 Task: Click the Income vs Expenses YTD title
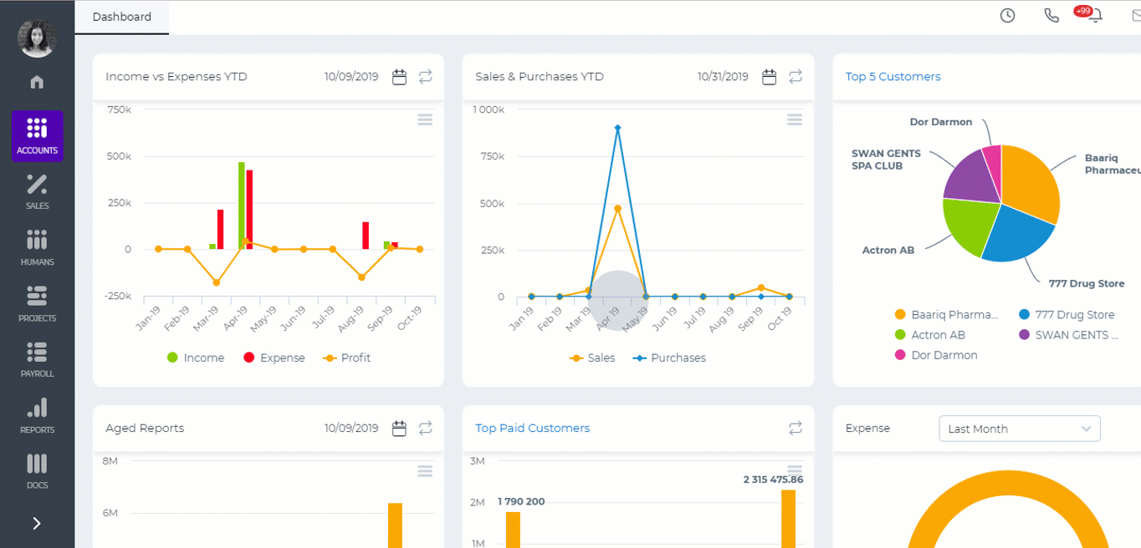pos(177,77)
